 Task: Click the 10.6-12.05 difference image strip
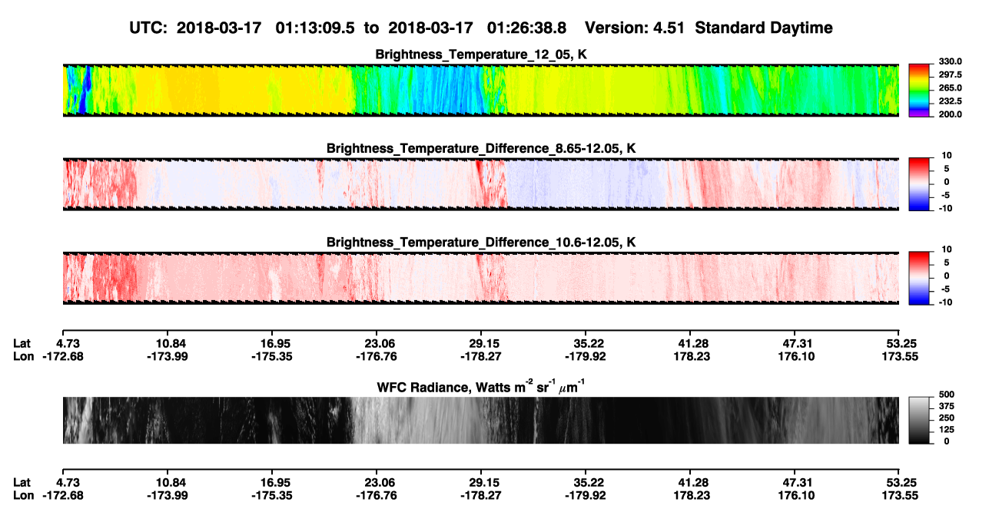[480, 278]
